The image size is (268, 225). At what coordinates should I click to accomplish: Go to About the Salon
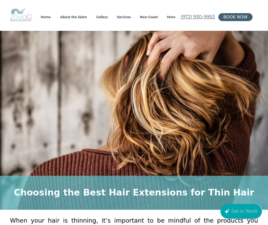coord(74,17)
